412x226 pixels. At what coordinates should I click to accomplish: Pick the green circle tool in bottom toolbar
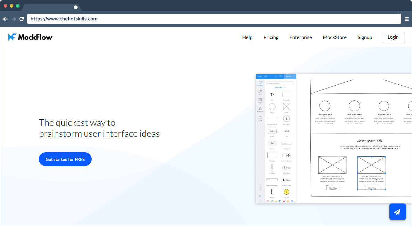(x=272, y=201)
